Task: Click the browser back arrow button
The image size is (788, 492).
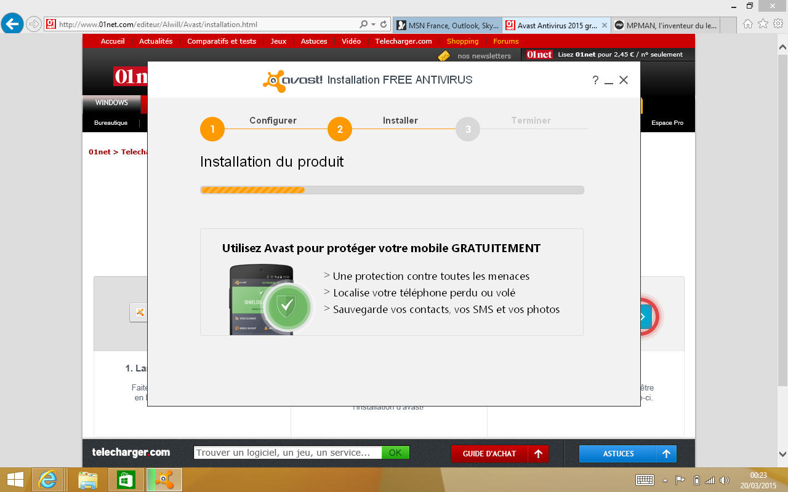Action: click(12, 24)
